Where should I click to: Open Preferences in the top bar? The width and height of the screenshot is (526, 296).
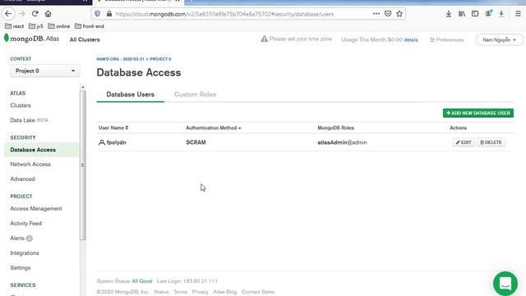[447, 39]
